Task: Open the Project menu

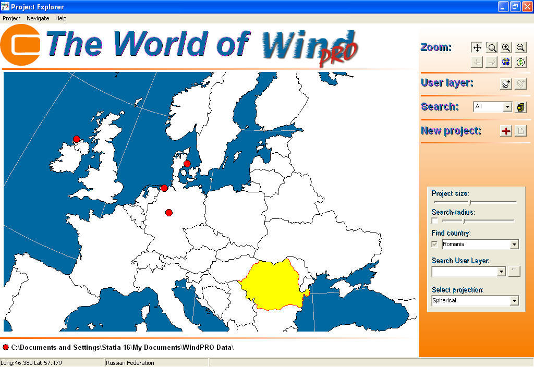Action: pos(11,18)
